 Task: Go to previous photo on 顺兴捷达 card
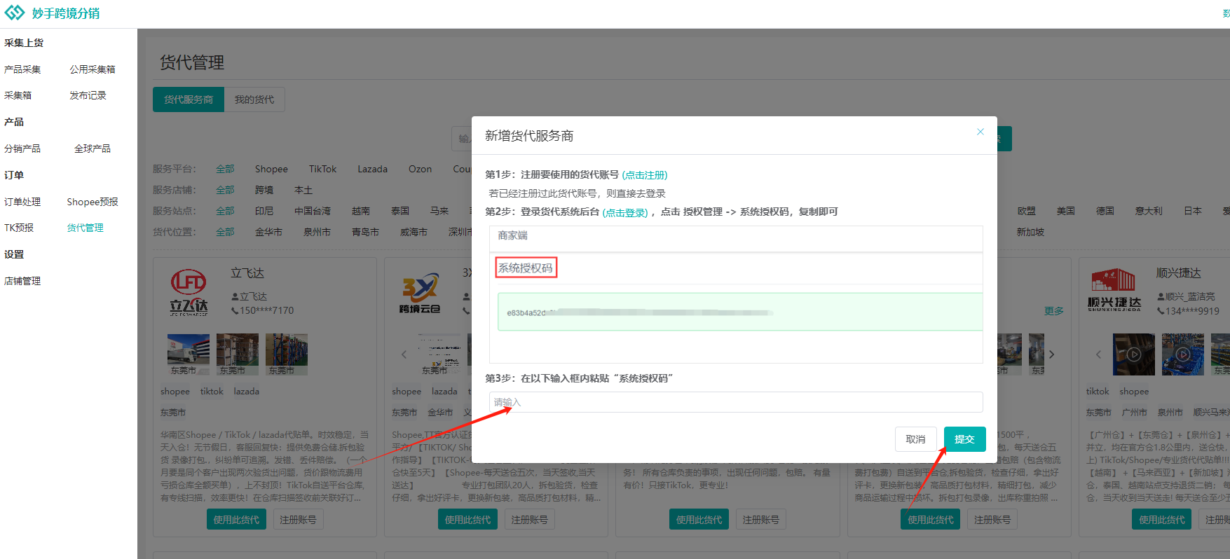point(1098,354)
